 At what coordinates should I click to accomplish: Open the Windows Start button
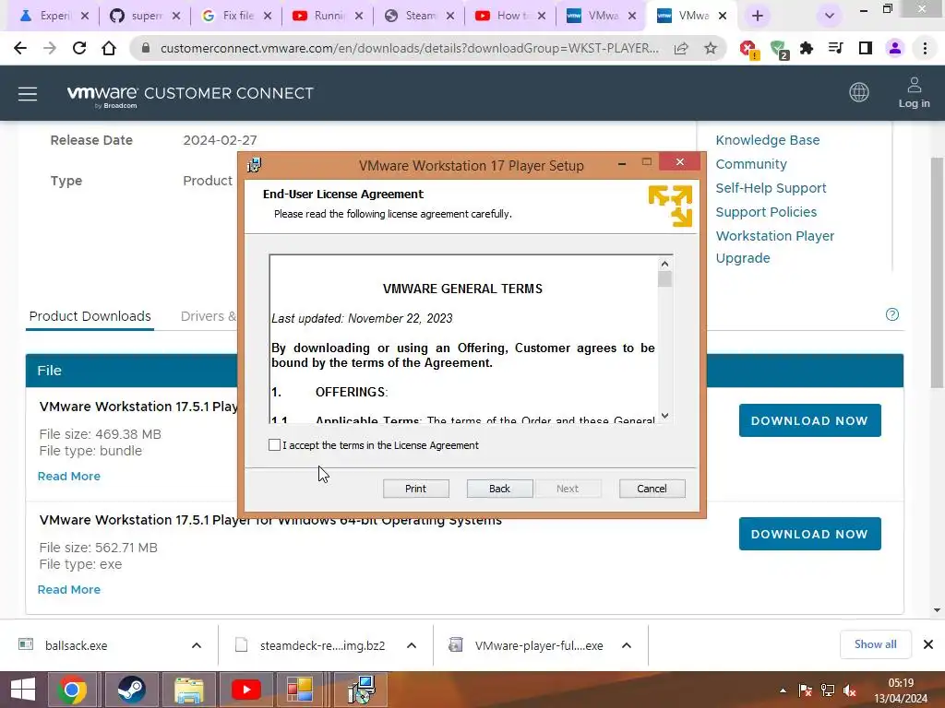coord(23,690)
